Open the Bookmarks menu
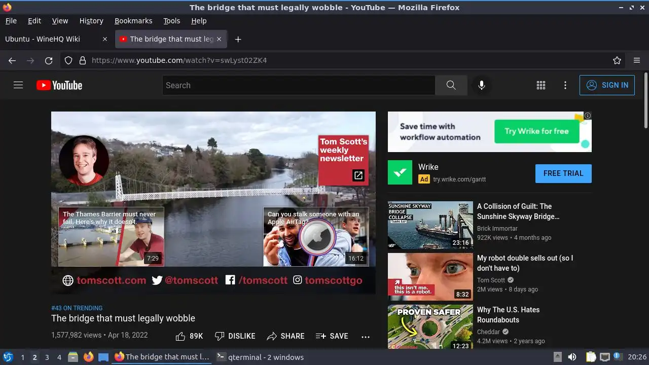 (x=133, y=21)
